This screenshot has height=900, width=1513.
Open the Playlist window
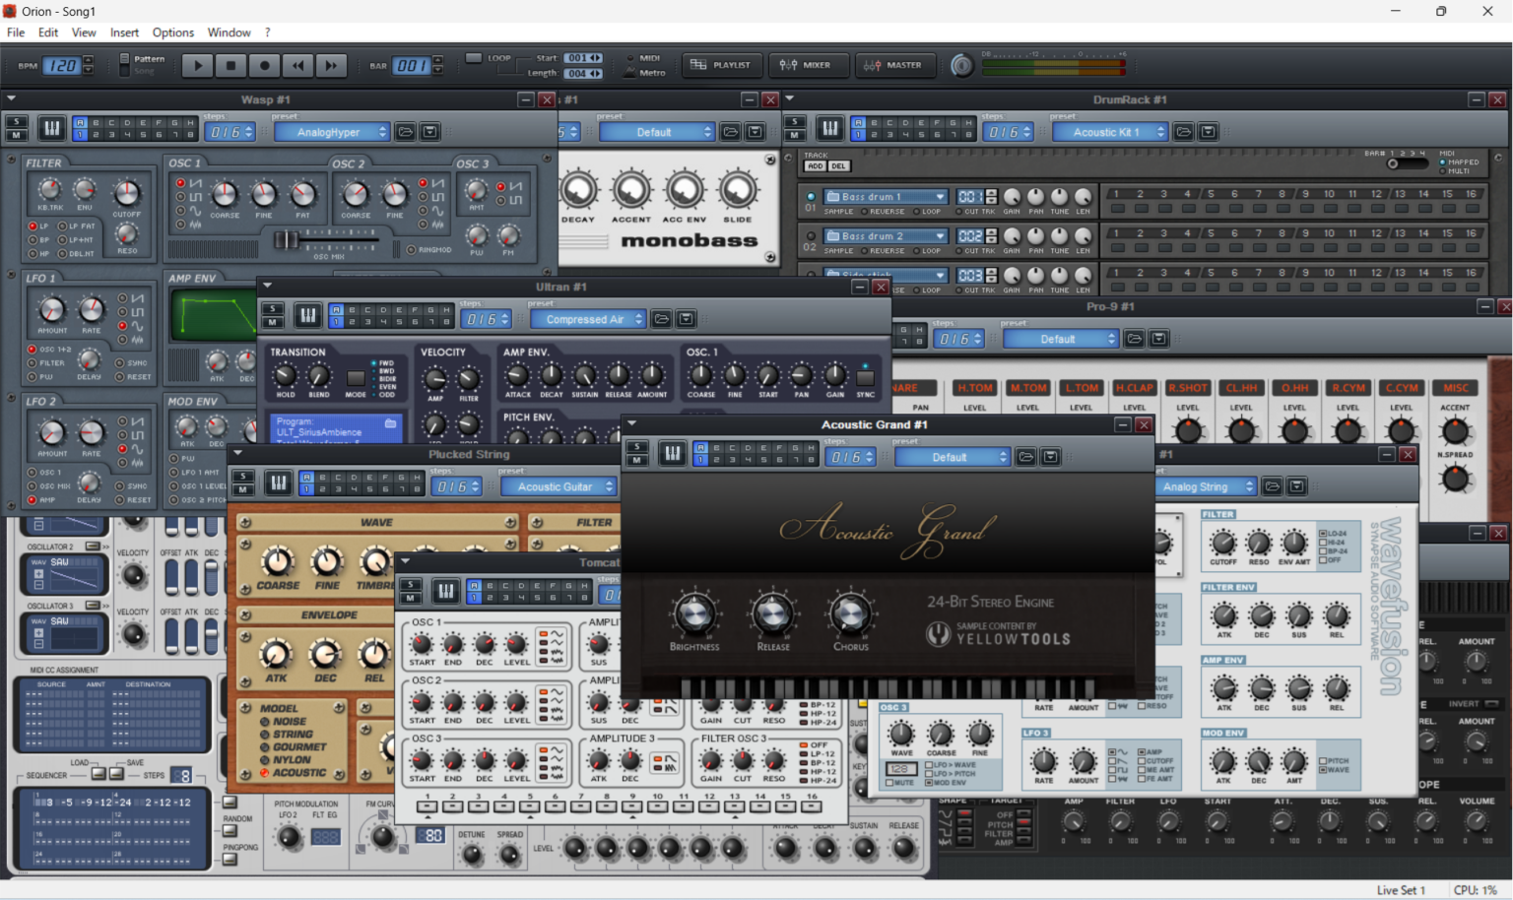pos(721,65)
